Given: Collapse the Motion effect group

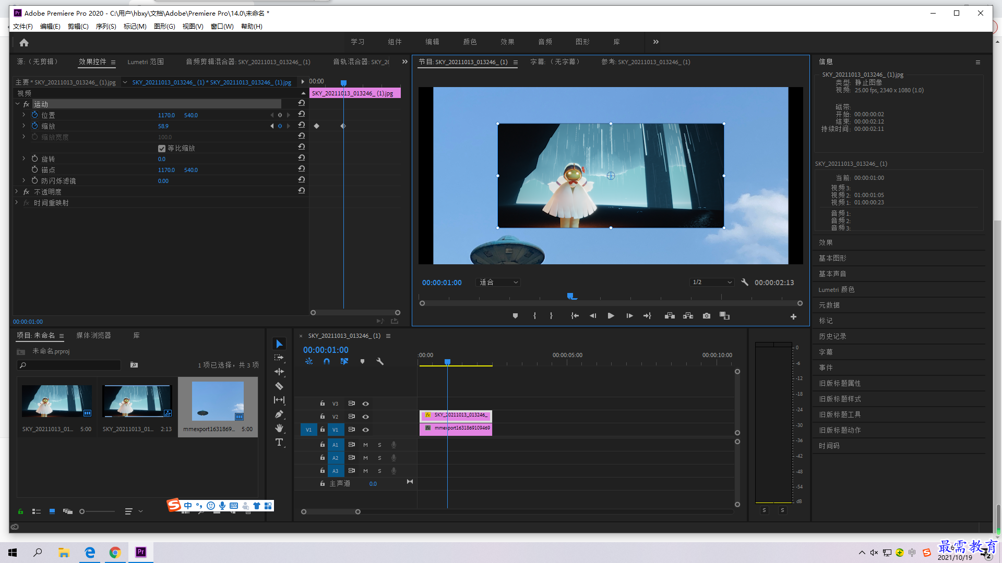Looking at the screenshot, I should (17, 104).
